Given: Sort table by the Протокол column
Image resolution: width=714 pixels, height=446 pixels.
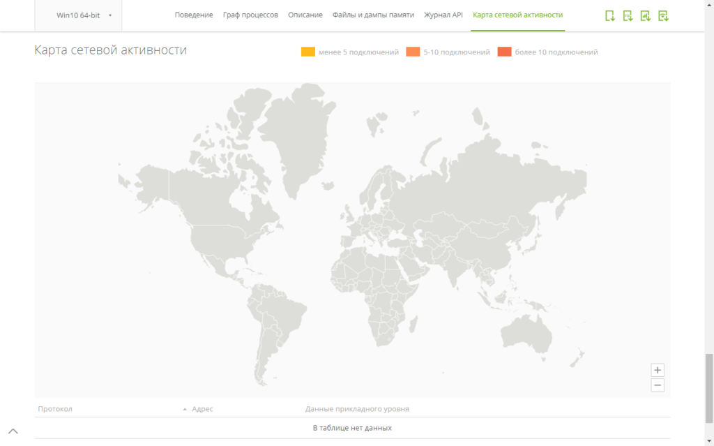Looking at the screenshot, I should [x=56, y=409].
